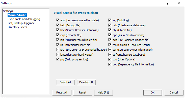Go to Directory Filters settings page
185x98 pixels.
pos(17,27)
